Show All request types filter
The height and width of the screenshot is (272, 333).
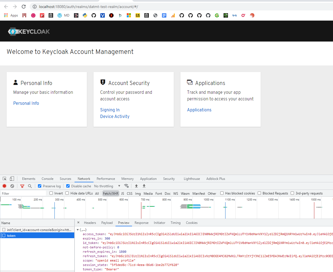[97, 193]
